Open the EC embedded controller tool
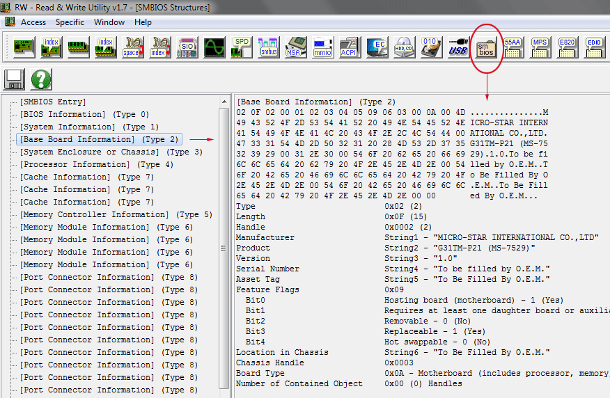The height and width of the screenshot is (398, 610). (x=377, y=47)
